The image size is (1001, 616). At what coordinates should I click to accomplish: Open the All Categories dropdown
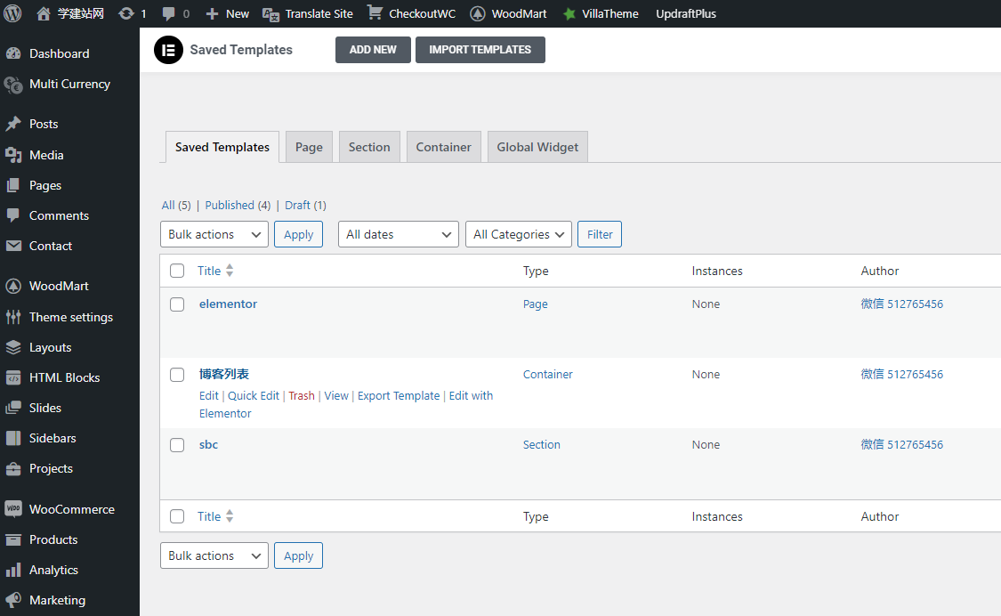(x=518, y=234)
